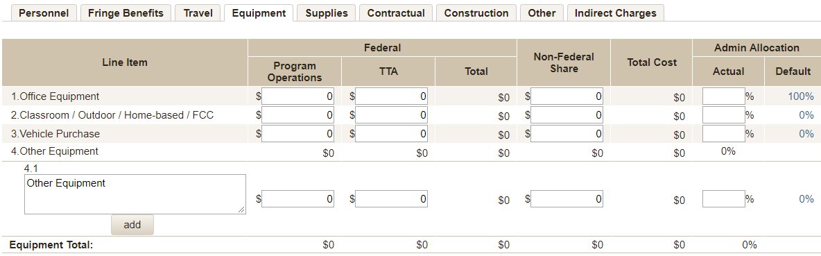Viewport: 821px width, 256px height.
Task: Click the Office Equipment TTA amount field
Action: click(x=391, y=96)
